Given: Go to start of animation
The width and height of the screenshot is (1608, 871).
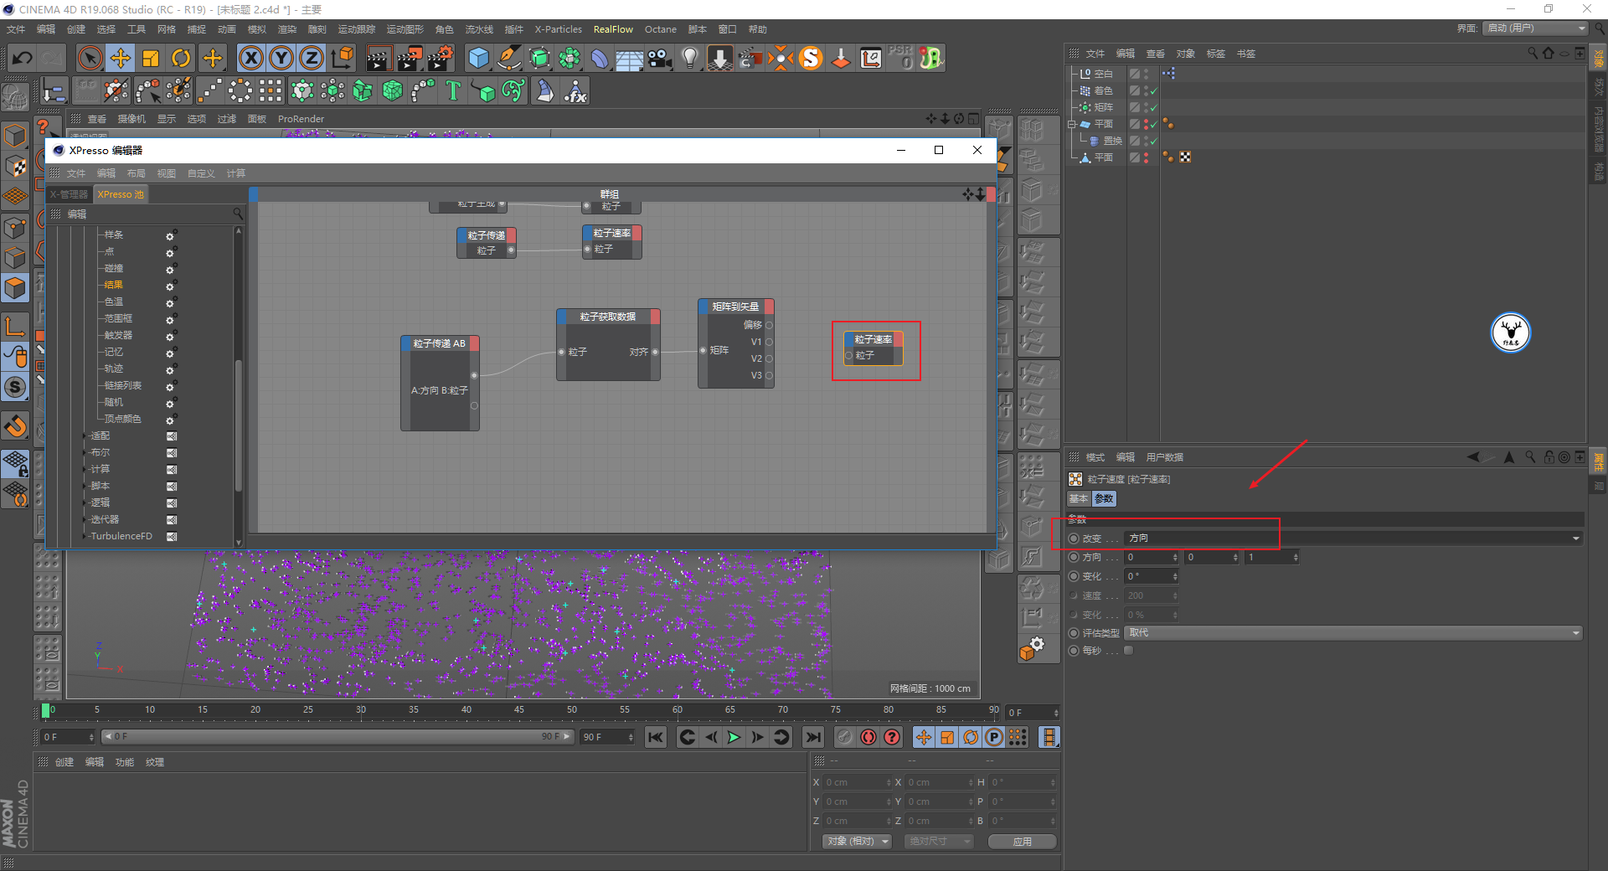Looking at the screenshot, I should pos(656,737).
